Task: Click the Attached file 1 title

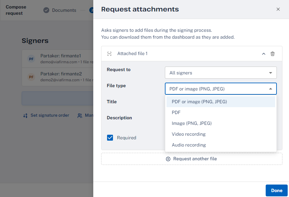Action: pos(132,53)
